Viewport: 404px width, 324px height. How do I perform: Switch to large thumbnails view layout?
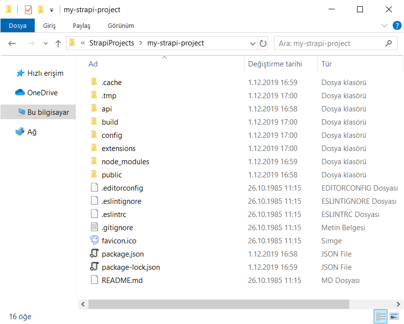(x=395, y=316)
